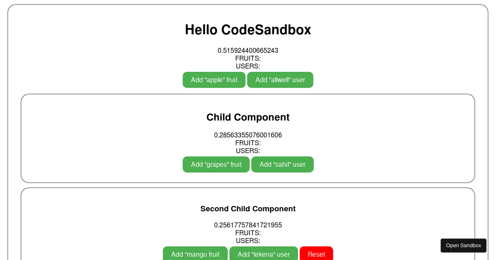Screen dimensions: 496x260
Task: Click the number 0.25617757841721955
Action: (x=248, y=225)
